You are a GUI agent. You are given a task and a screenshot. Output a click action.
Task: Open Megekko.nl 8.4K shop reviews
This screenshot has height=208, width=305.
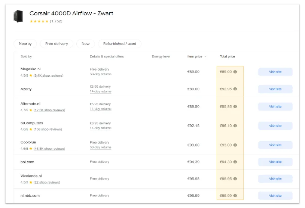point(48,75)
